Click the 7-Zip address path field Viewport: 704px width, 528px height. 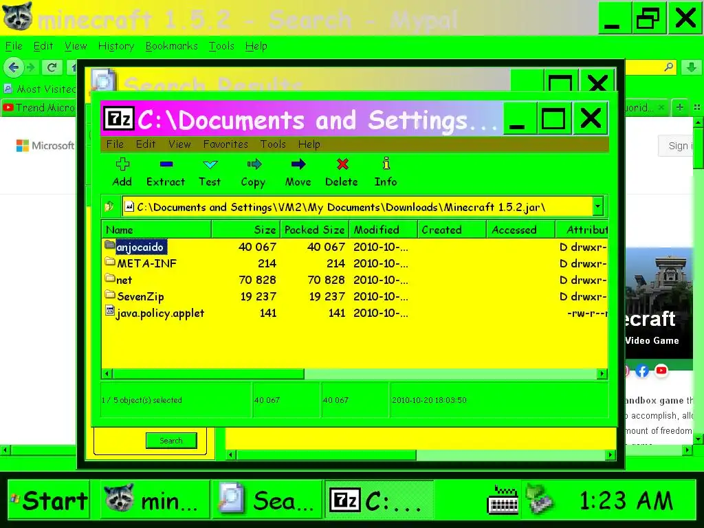pos(357,207)
